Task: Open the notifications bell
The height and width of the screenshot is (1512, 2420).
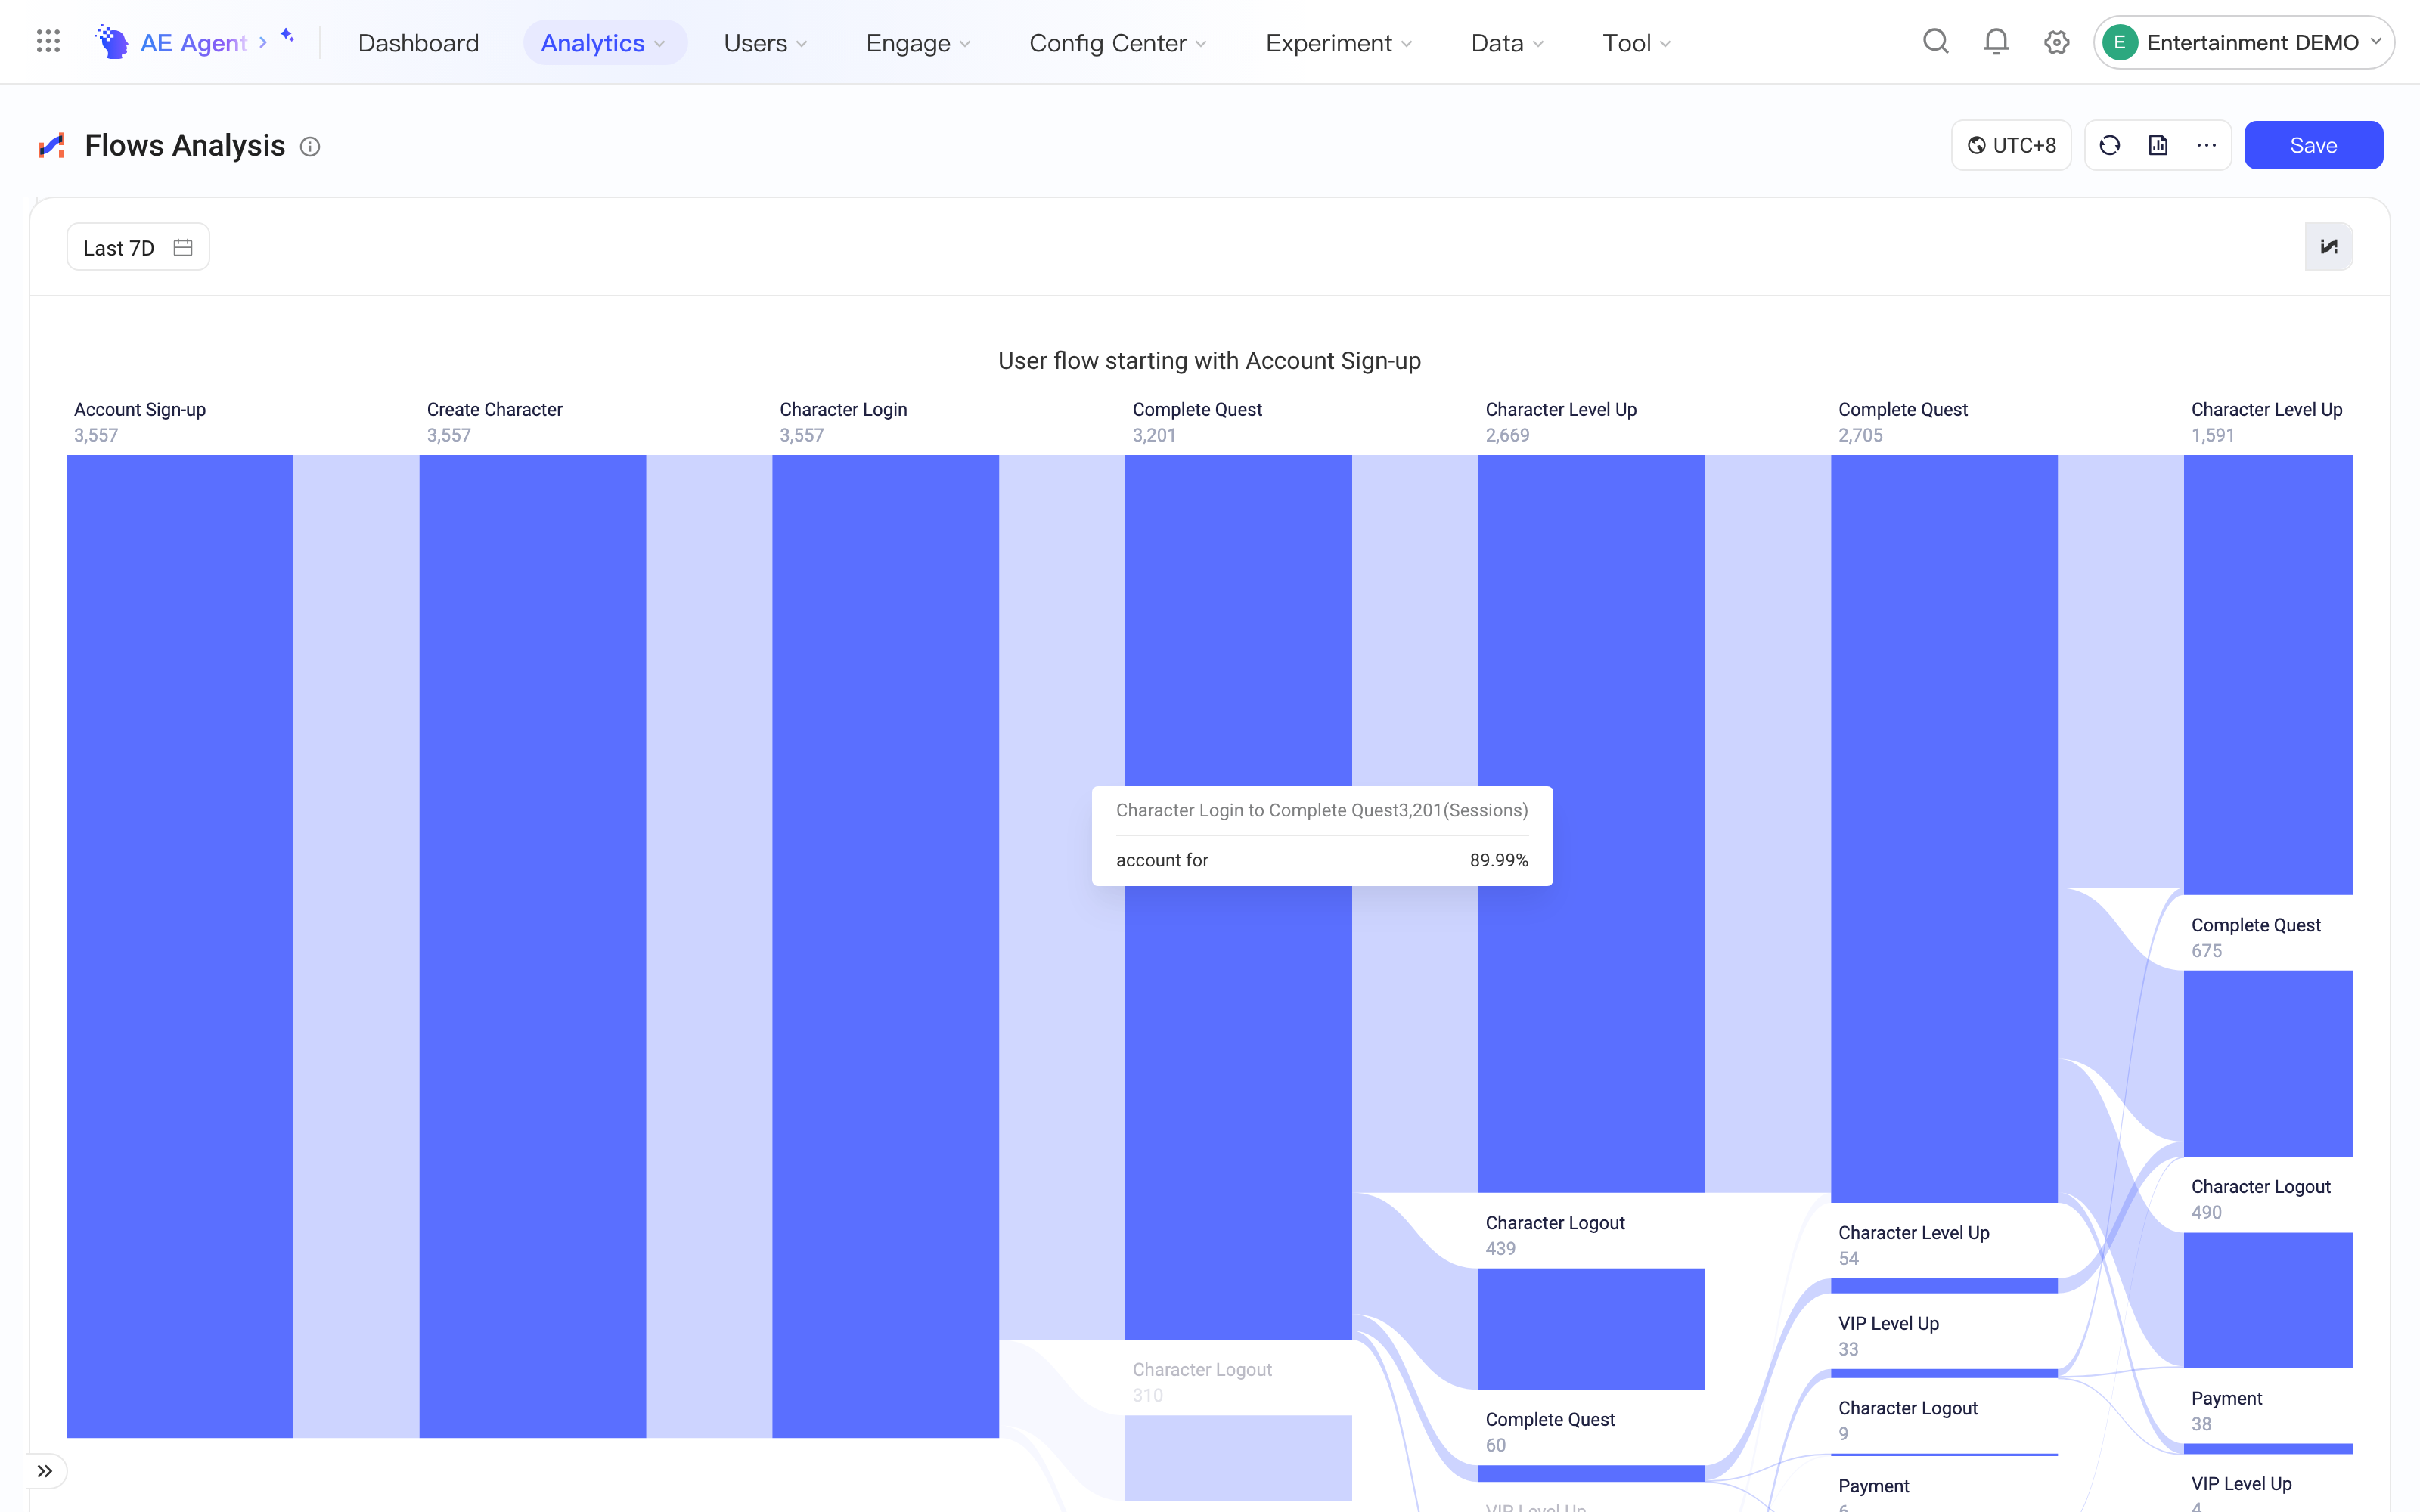Action: coord(1996,42)
